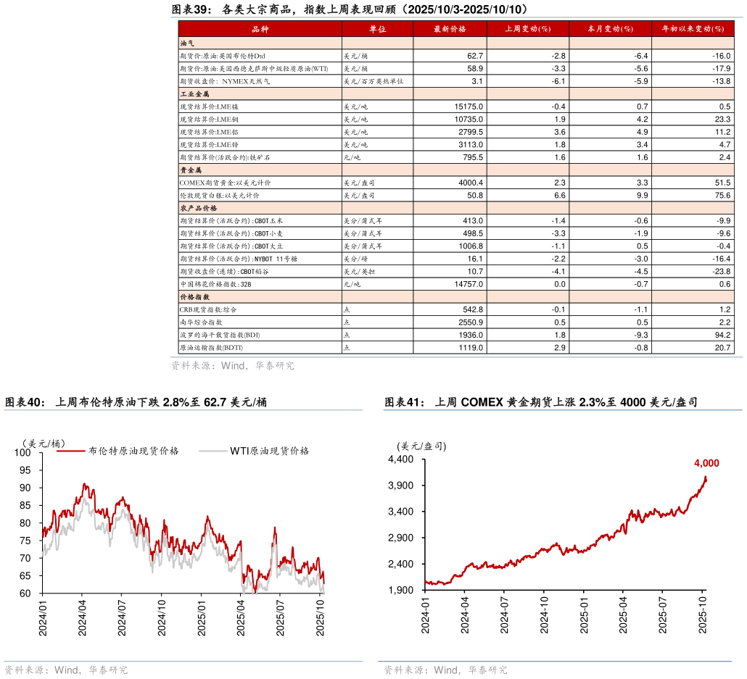
Task: Select the 油气 section row
Action: pyautogui.click(x=187, y=43)
